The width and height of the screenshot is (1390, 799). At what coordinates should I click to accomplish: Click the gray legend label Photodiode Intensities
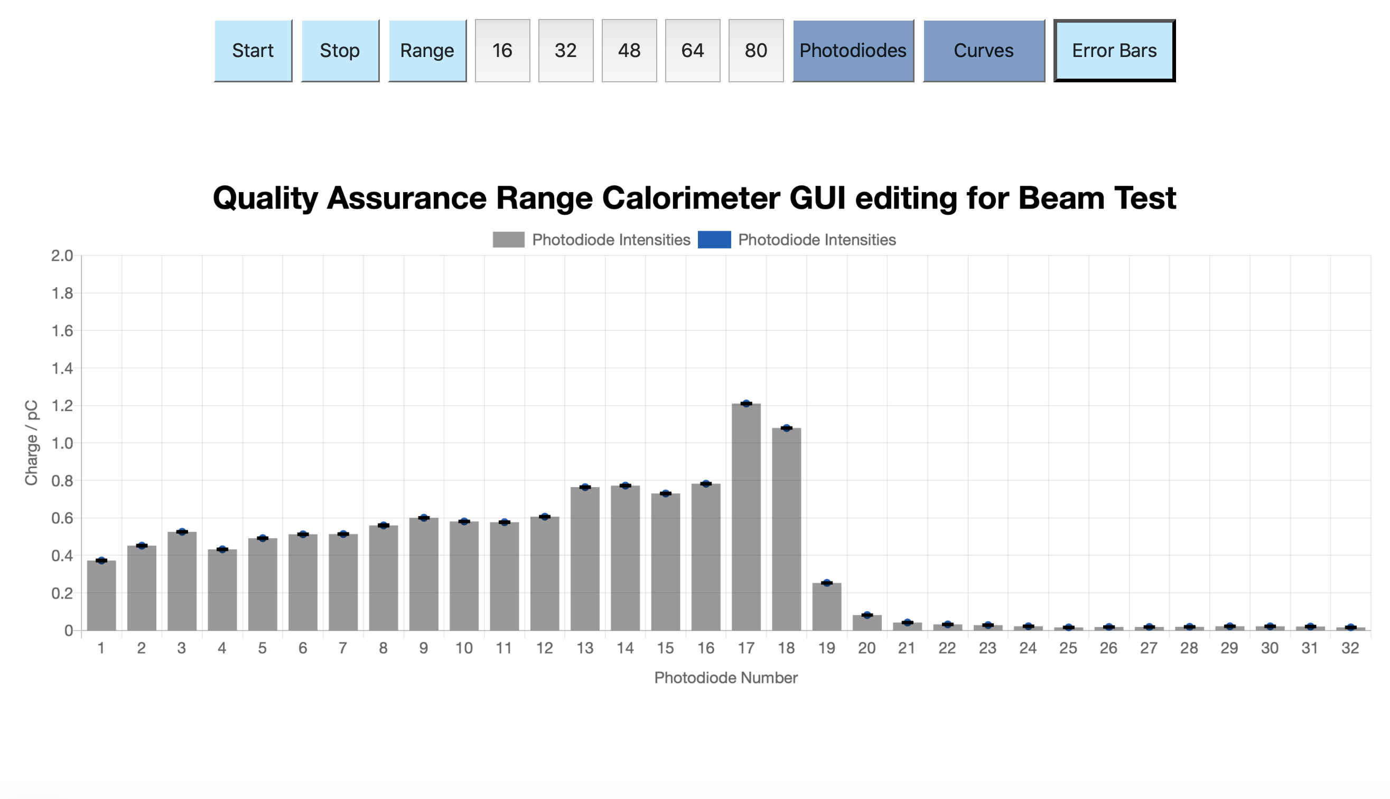click(x=611, y=240)
